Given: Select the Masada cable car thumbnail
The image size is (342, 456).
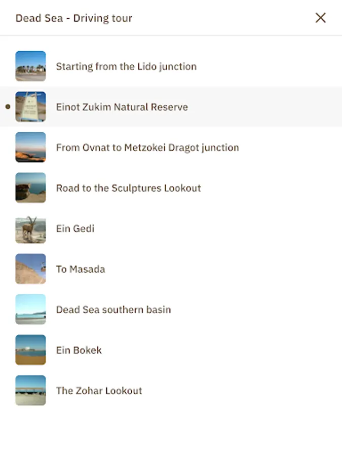Looking at the screenshot, I should 30,269.
